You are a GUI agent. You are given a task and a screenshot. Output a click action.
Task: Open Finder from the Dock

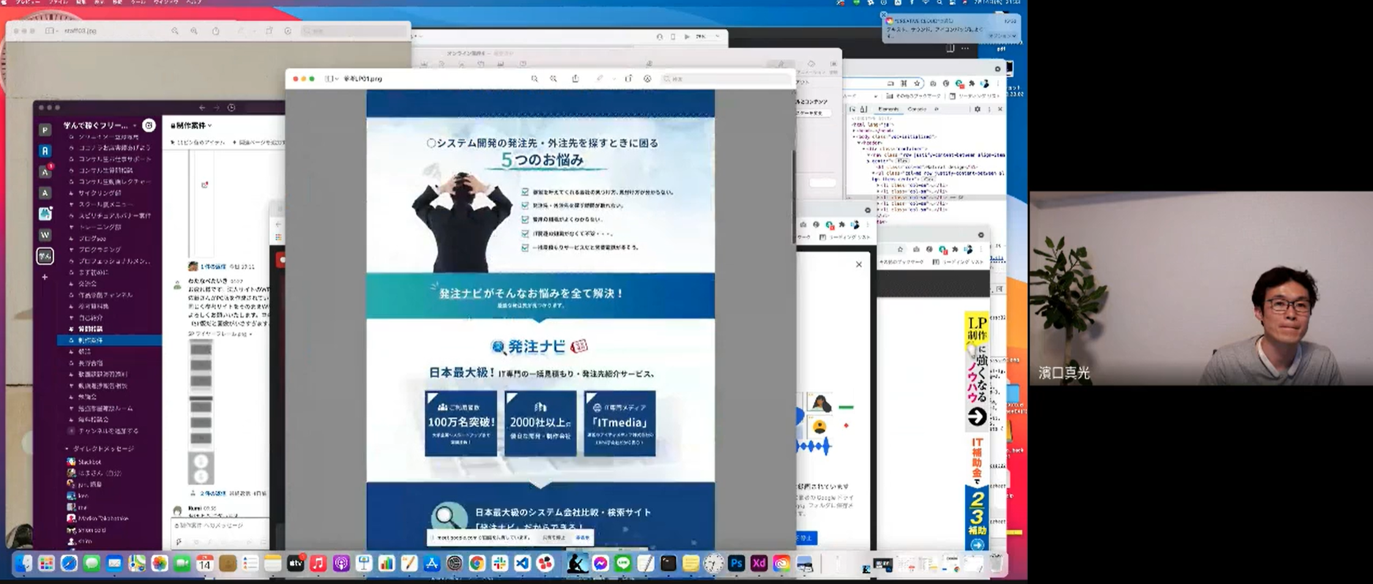pyautogui.click(x=23, y=563)
